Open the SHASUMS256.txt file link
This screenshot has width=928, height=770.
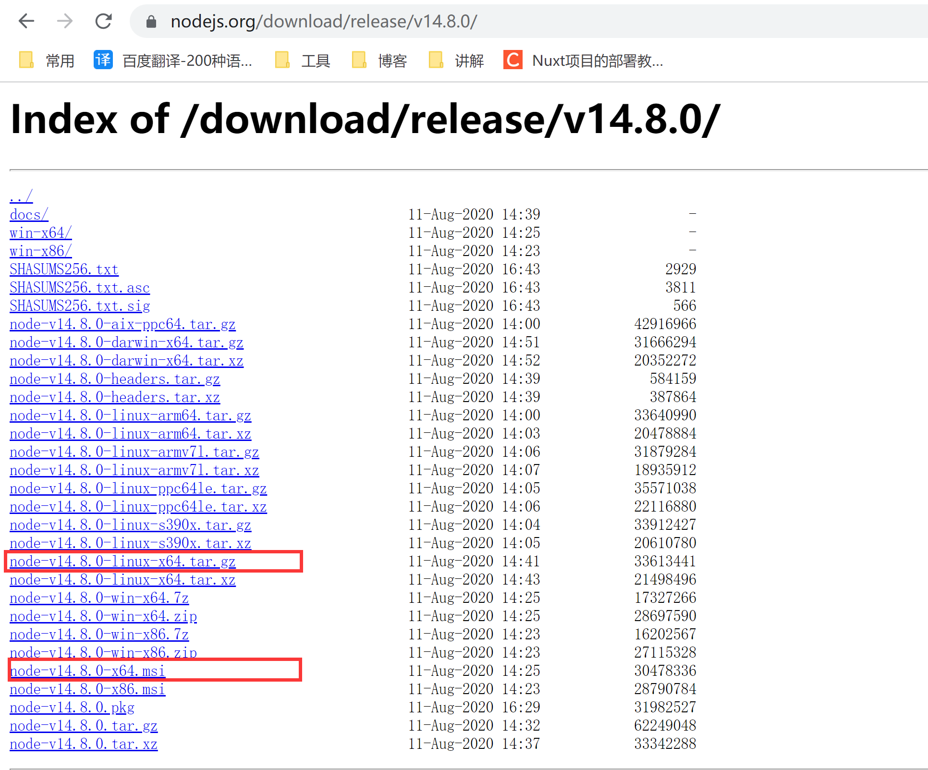pyautogui.click(x=64, y=269)
